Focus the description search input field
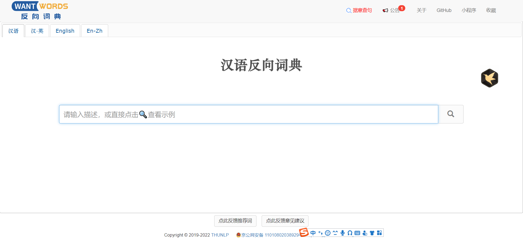This screenshot has width=523, height=242. click(x=248, y=114)
